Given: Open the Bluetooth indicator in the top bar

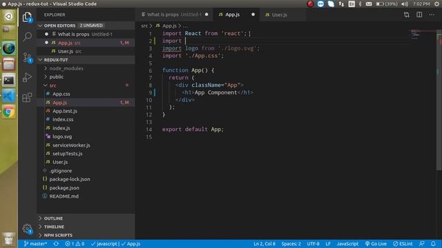Looking at the screenshot, I should point(360,4).
